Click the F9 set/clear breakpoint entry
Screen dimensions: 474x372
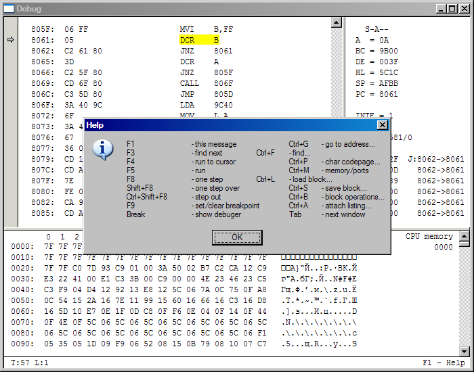pyautogui.click(x=193, y=206)
